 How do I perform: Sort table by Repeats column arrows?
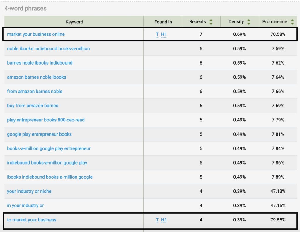[x=211, y=22]
